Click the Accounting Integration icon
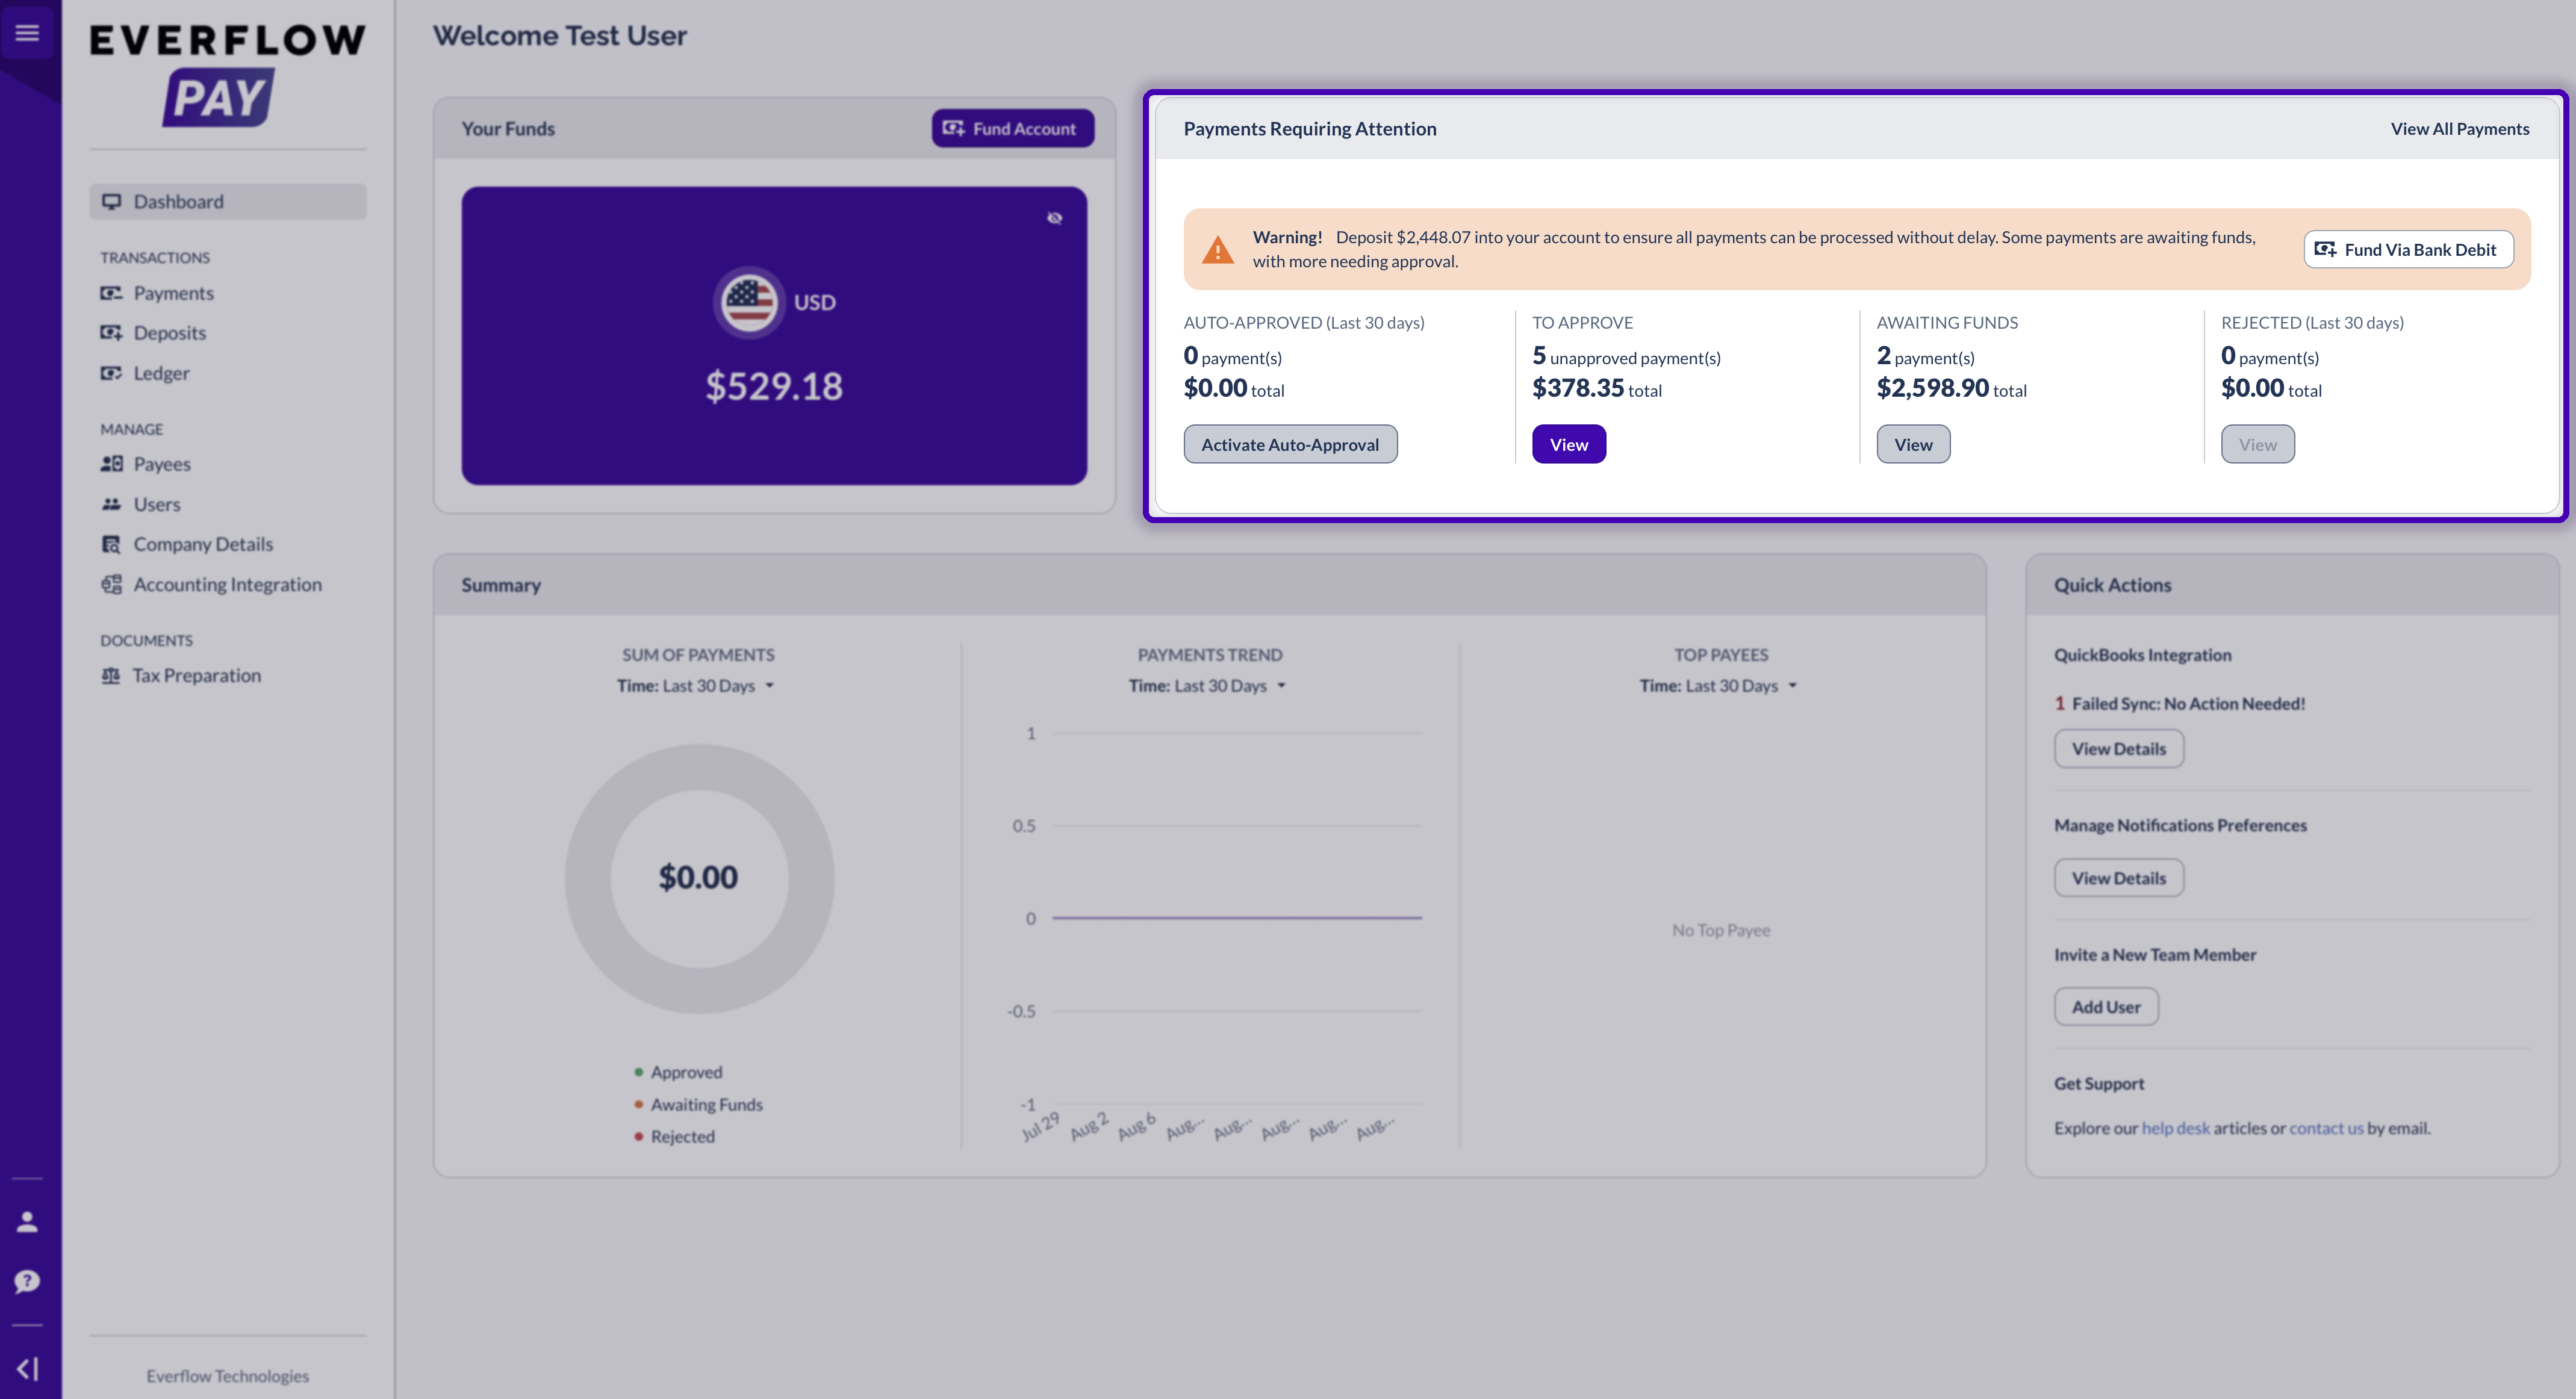 111,584
